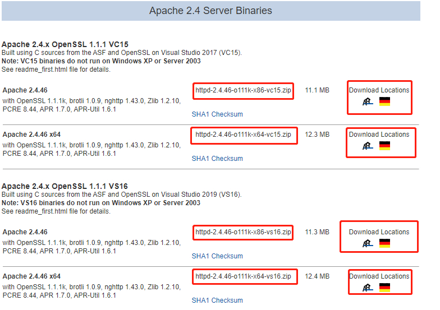
Task: Open httpd-2.4.46-o111k-x86-vs16.zip file link
Action: pyautogui.click(x=243, y=232)
